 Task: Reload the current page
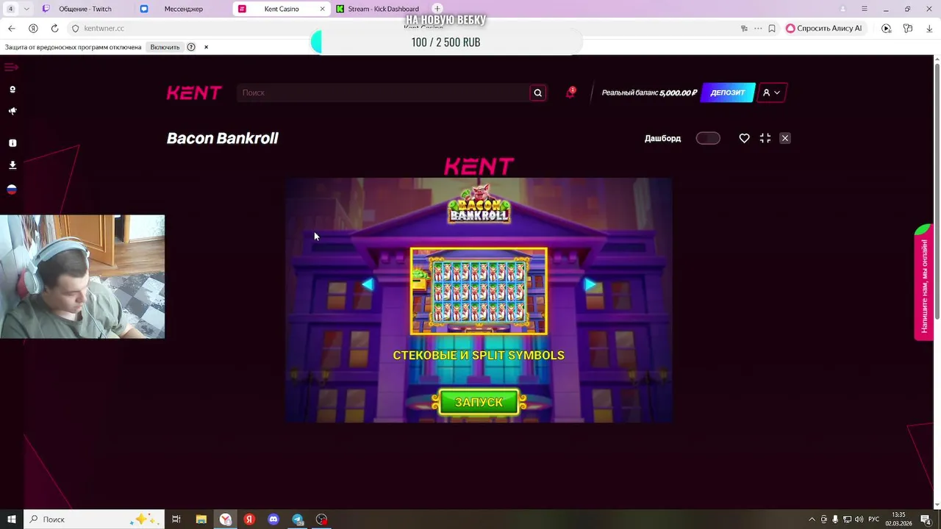54,29
